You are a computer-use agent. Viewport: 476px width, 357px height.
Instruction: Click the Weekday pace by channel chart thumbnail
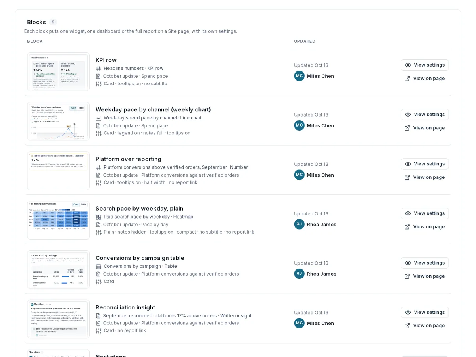58,121
